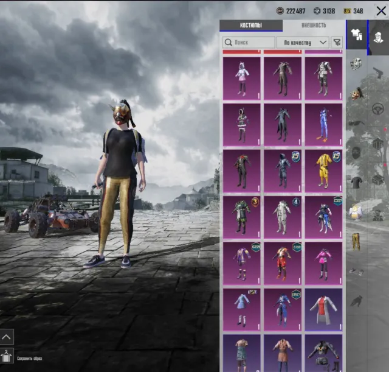Select the white lab coat with red top
The height and width of the screenshot is (372, 389).
pyautogui.click(x=323, y=310)
